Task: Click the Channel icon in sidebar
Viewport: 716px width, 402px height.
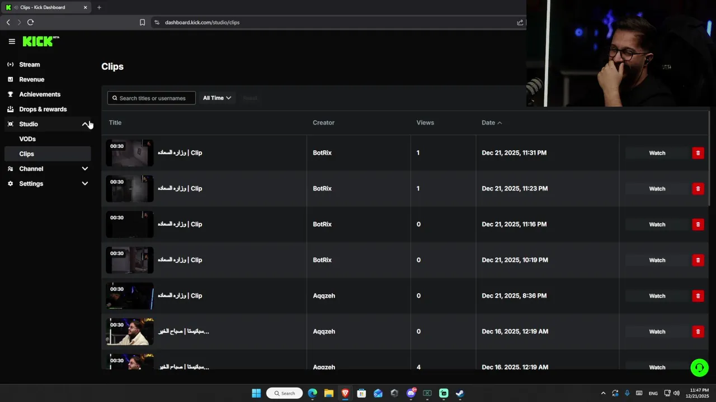Action: pos(10,169)
